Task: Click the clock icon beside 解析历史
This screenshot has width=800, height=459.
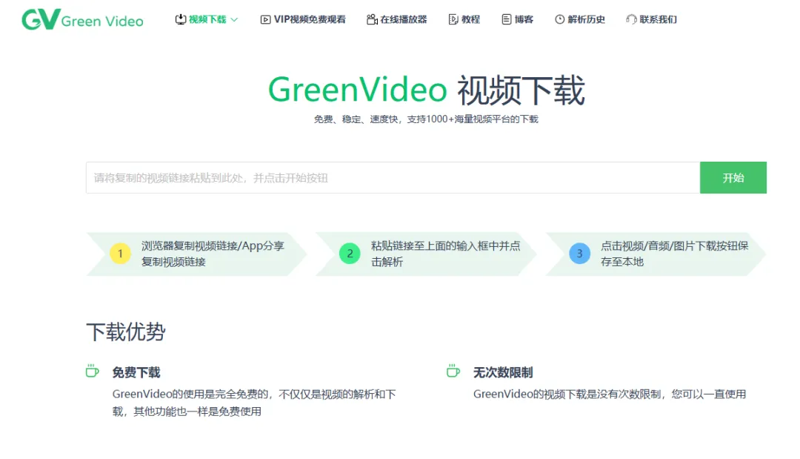Action: pos(560,19)
